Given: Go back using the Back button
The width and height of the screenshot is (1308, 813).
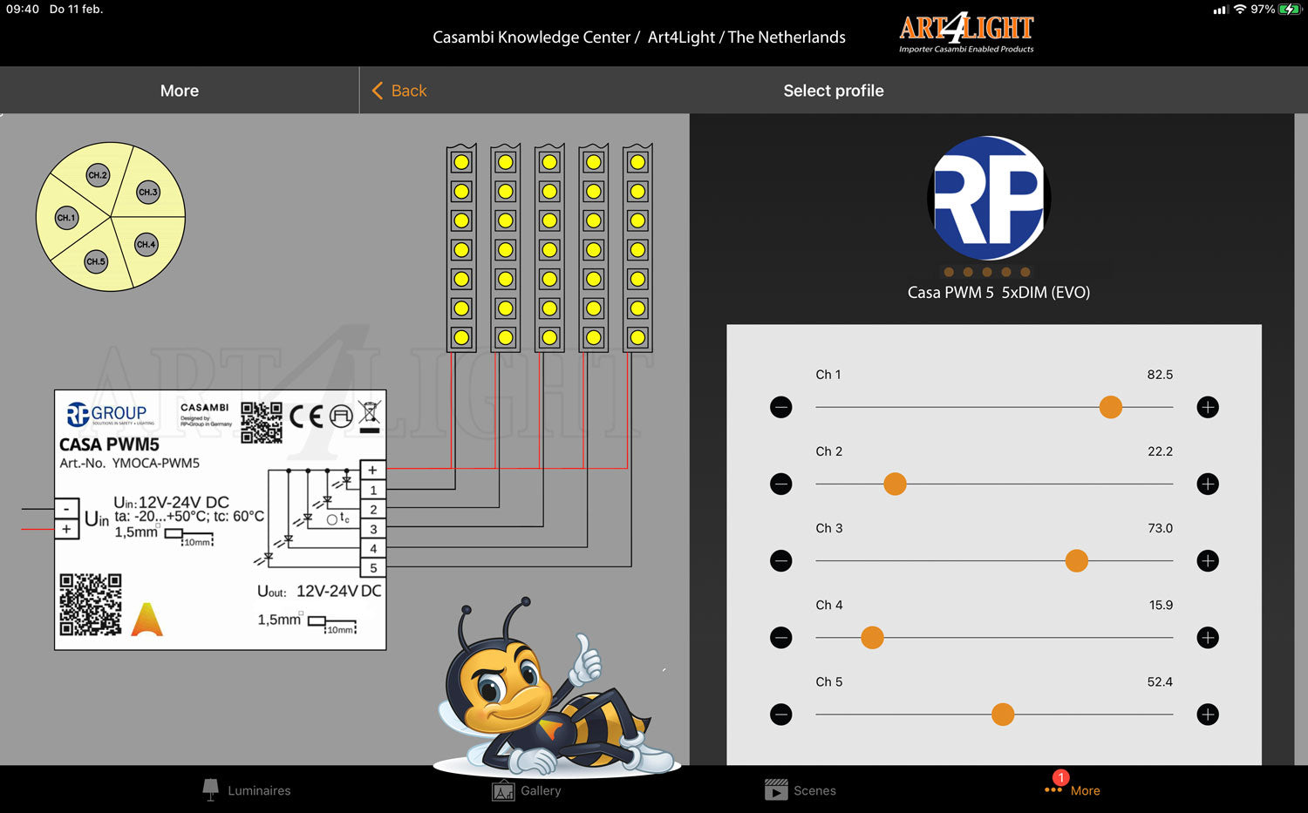Looking at the screenshot, I should [399, 91].
